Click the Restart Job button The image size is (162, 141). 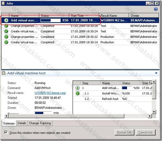pos(125,133)
